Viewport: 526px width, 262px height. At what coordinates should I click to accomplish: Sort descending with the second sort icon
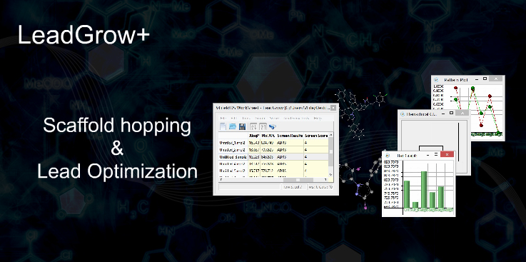(263, 127)
